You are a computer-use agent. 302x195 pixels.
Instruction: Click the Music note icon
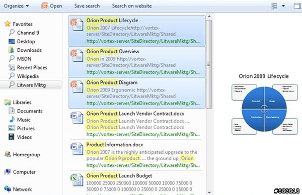pyautogui.click(x=12, y=119)
